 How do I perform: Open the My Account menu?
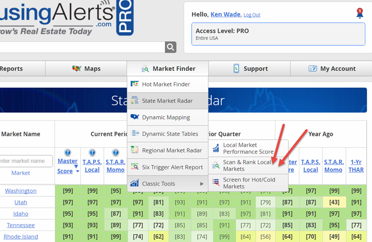point(332,69)
